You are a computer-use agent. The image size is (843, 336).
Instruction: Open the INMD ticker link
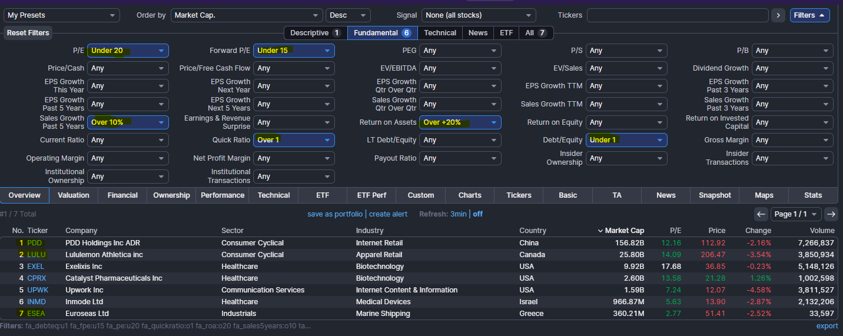36,302
